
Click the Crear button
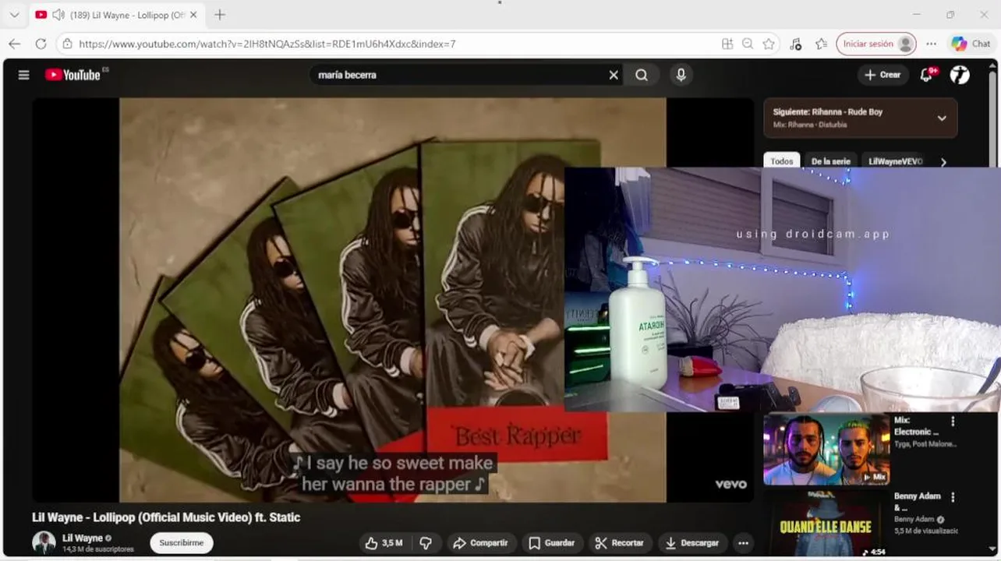883,75
